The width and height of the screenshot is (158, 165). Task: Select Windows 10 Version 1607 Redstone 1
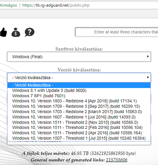click(79, 117)
